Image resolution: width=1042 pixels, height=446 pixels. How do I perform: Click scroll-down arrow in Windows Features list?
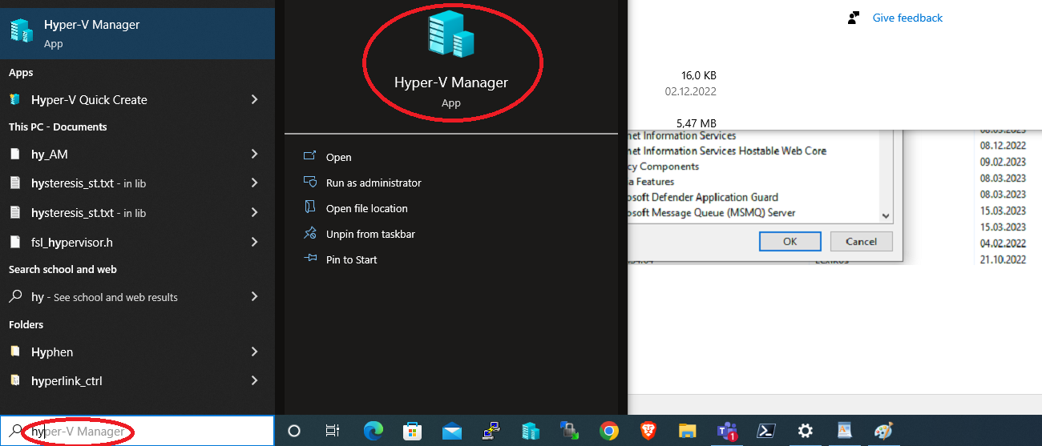pyautogui.click(x=886, y=216)
